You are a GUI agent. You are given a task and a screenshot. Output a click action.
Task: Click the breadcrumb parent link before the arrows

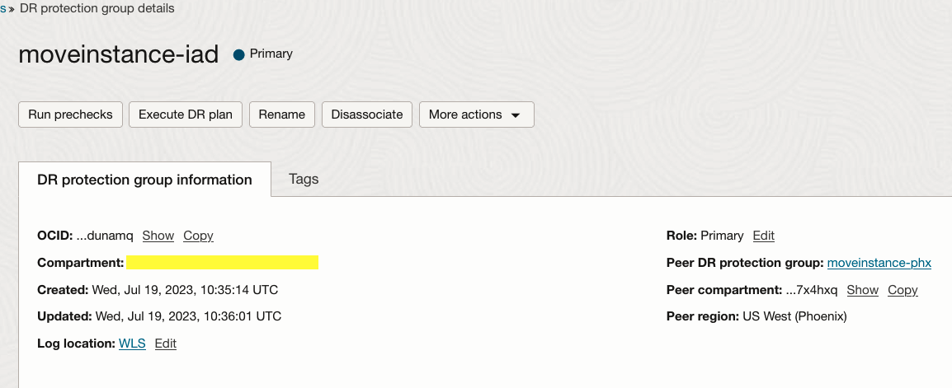[x=3, y=8]
